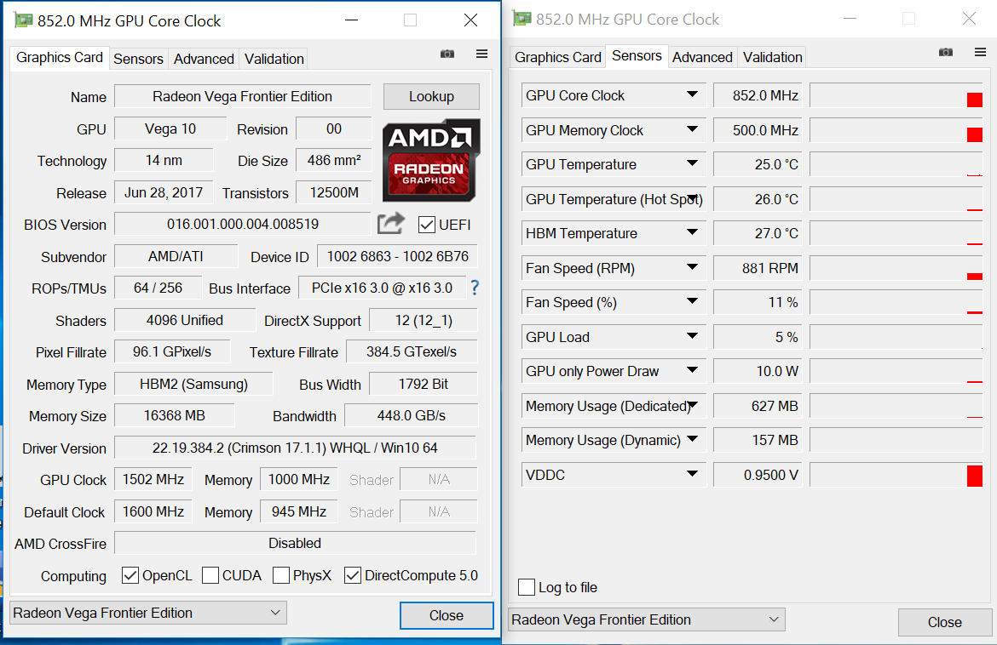
Task: Open the Fan Speed (%) sensor dropdown
Action: pos(693,301)
